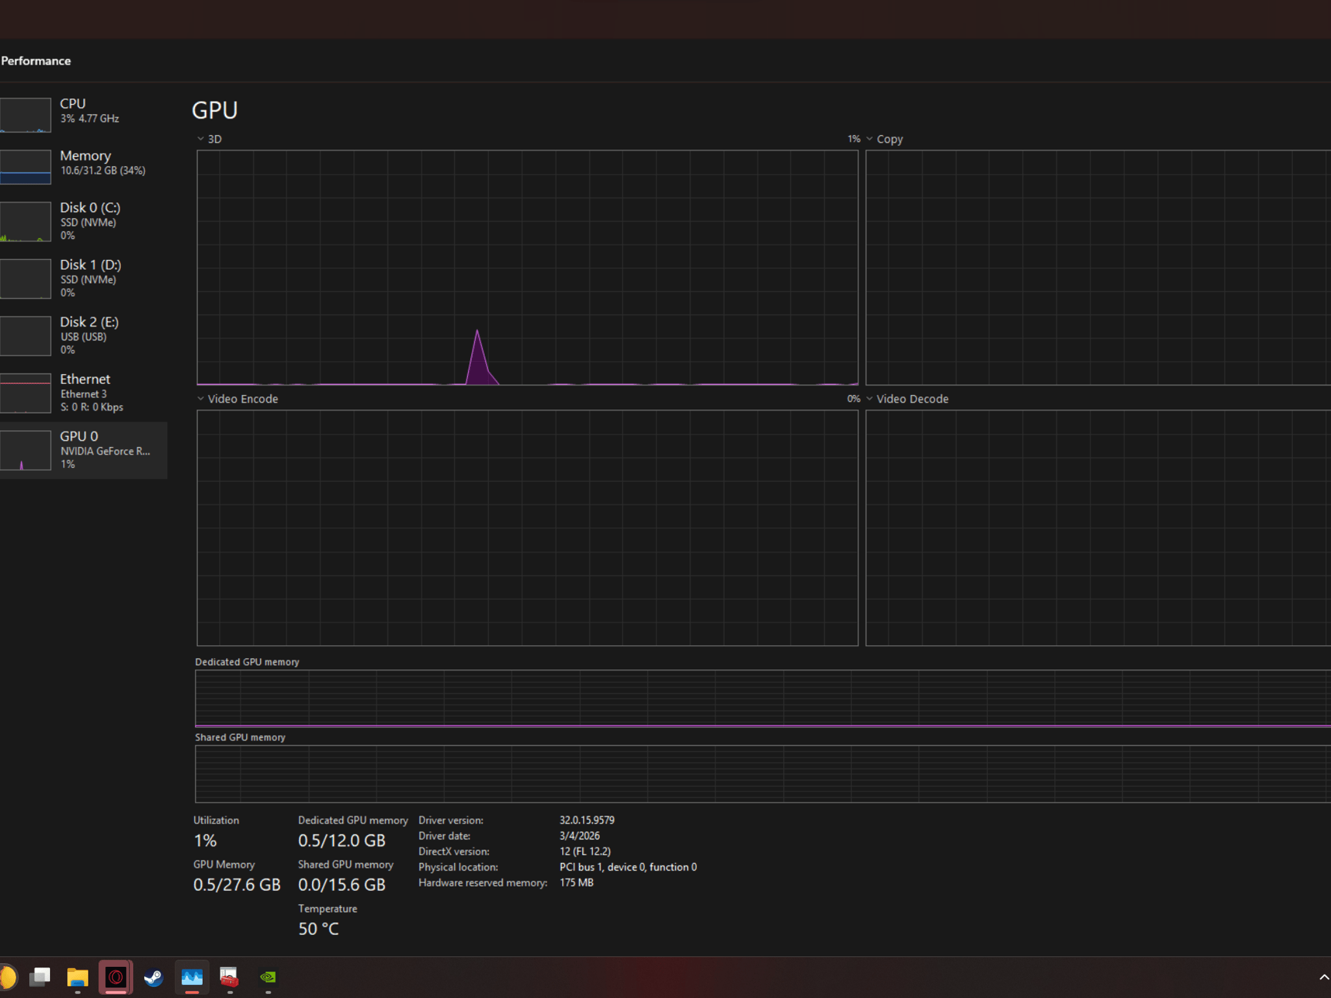Click the Performance page heading

point(36,60)
